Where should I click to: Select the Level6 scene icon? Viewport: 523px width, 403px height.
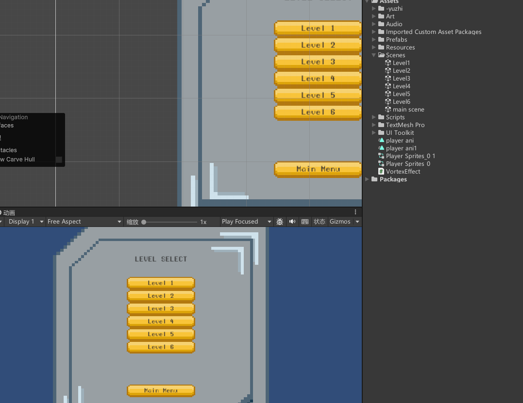tap(388, 101)
